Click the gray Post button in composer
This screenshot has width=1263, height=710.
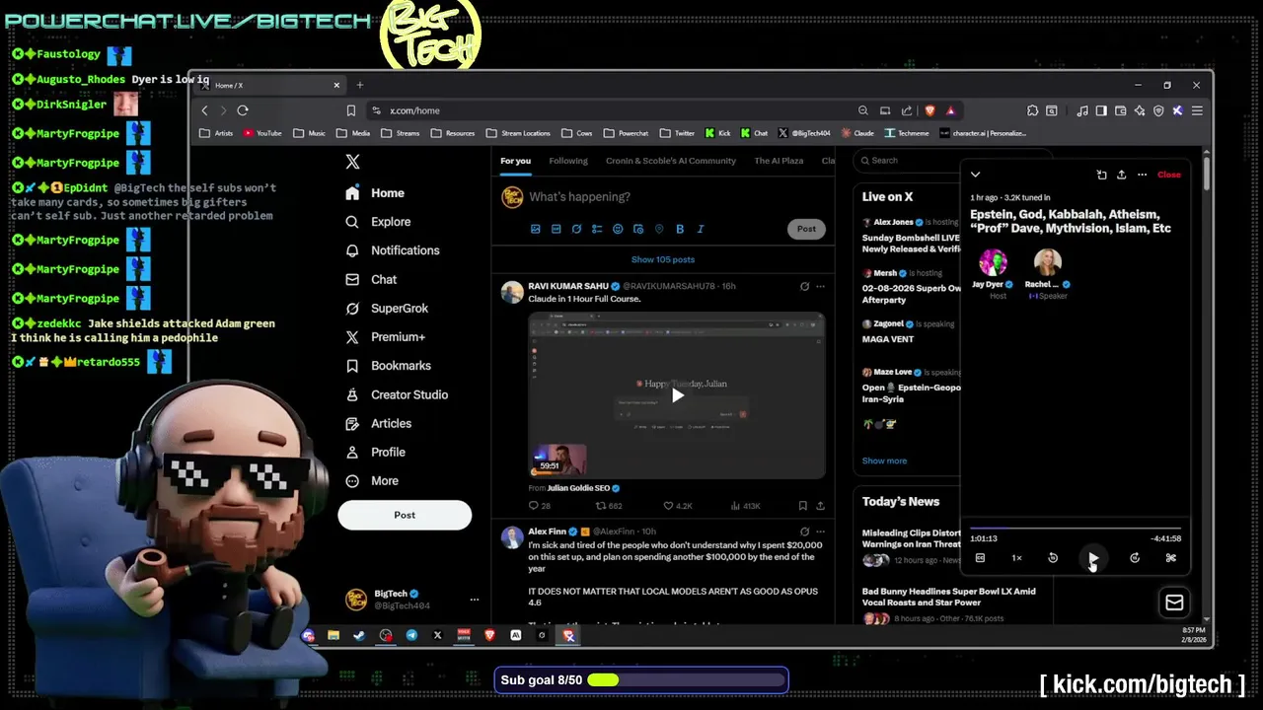806,229
